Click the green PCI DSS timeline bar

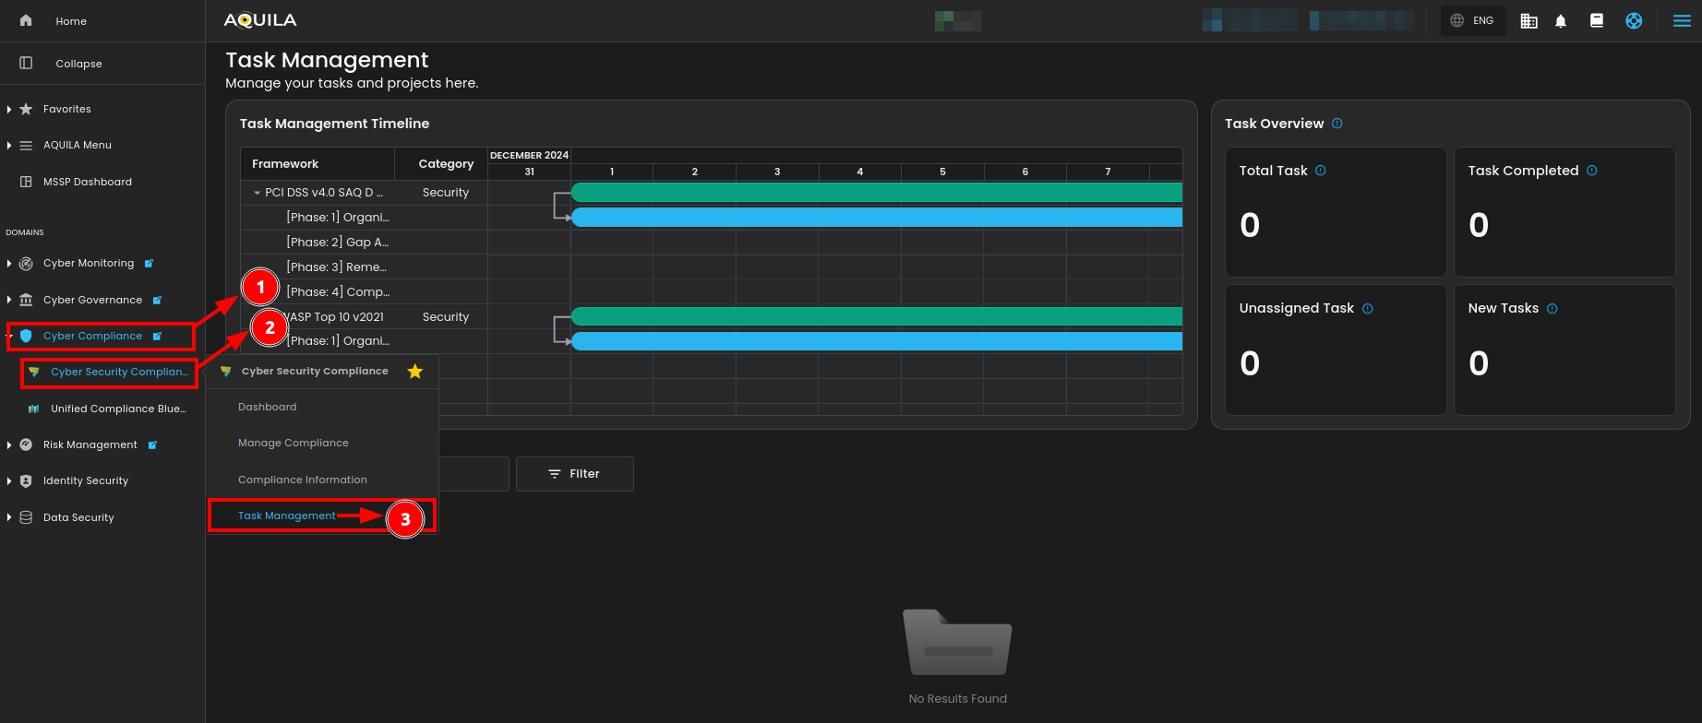(876, 192)
